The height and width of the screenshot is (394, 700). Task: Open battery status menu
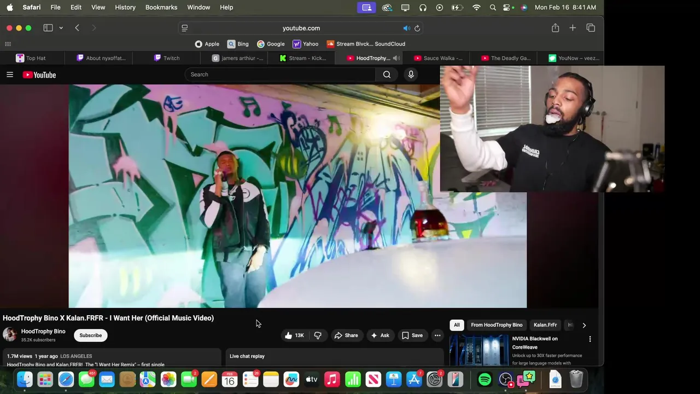[x=458, y=7]
